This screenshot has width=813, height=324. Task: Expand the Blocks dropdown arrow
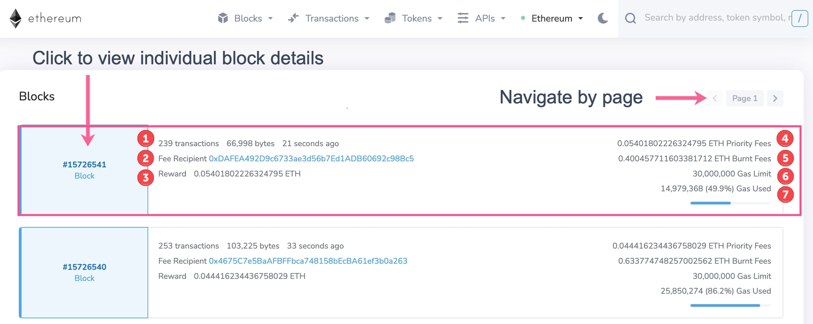point(270,18)
